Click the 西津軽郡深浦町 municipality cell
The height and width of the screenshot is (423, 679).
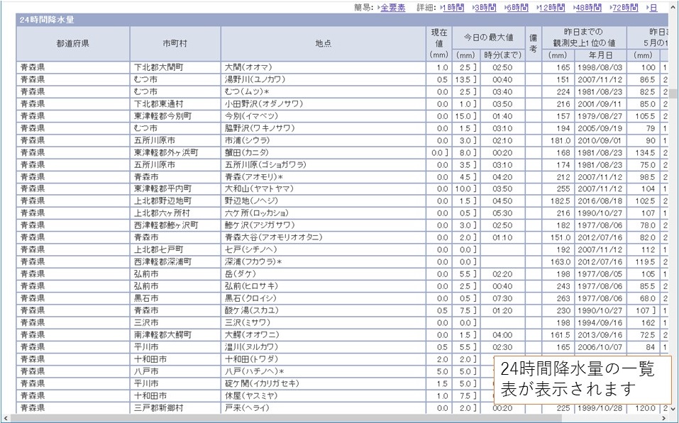point(175,261)
